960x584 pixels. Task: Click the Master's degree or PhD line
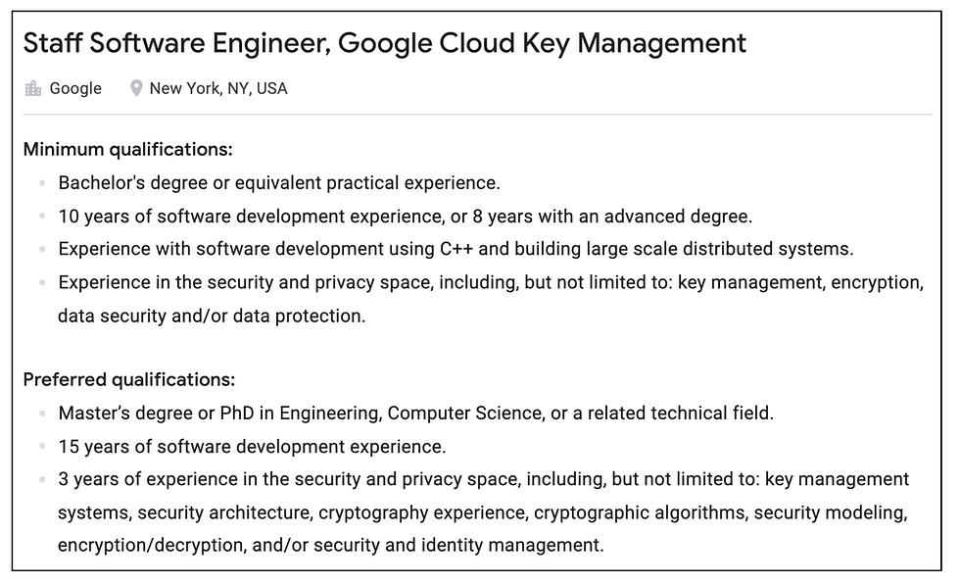pyautogui.click(x=415, y=414)
